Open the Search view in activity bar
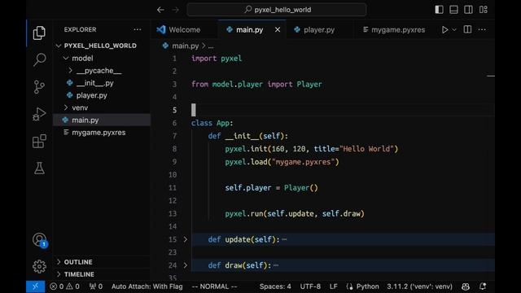 pos(39,59)
